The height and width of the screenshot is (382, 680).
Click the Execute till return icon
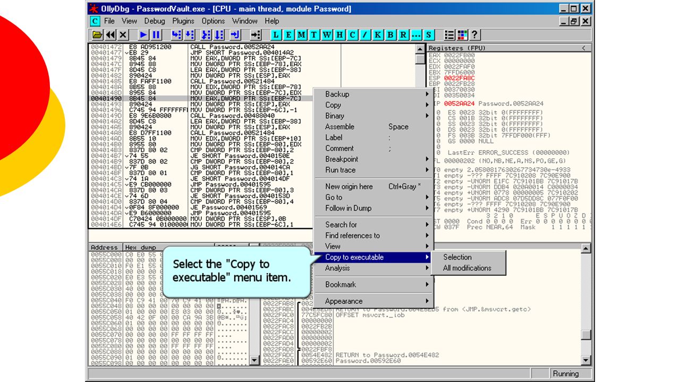[235, 35]
